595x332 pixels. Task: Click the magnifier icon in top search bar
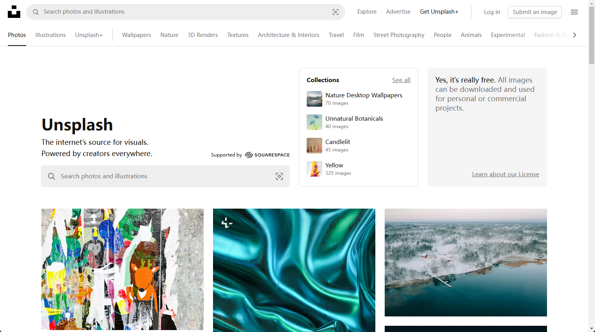pos(36,12)
